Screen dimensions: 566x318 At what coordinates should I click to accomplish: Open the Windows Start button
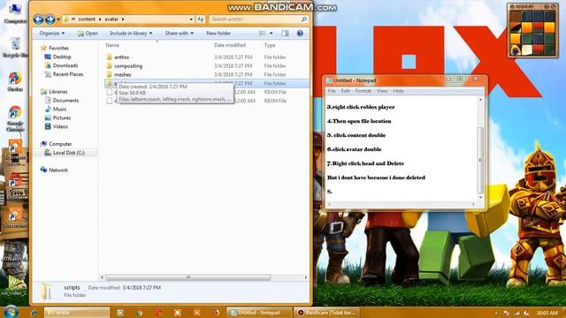coord(11,312)
